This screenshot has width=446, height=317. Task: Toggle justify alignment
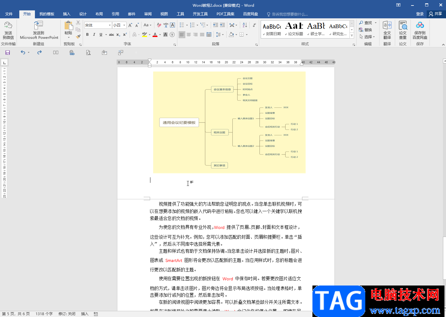point(202,35)
